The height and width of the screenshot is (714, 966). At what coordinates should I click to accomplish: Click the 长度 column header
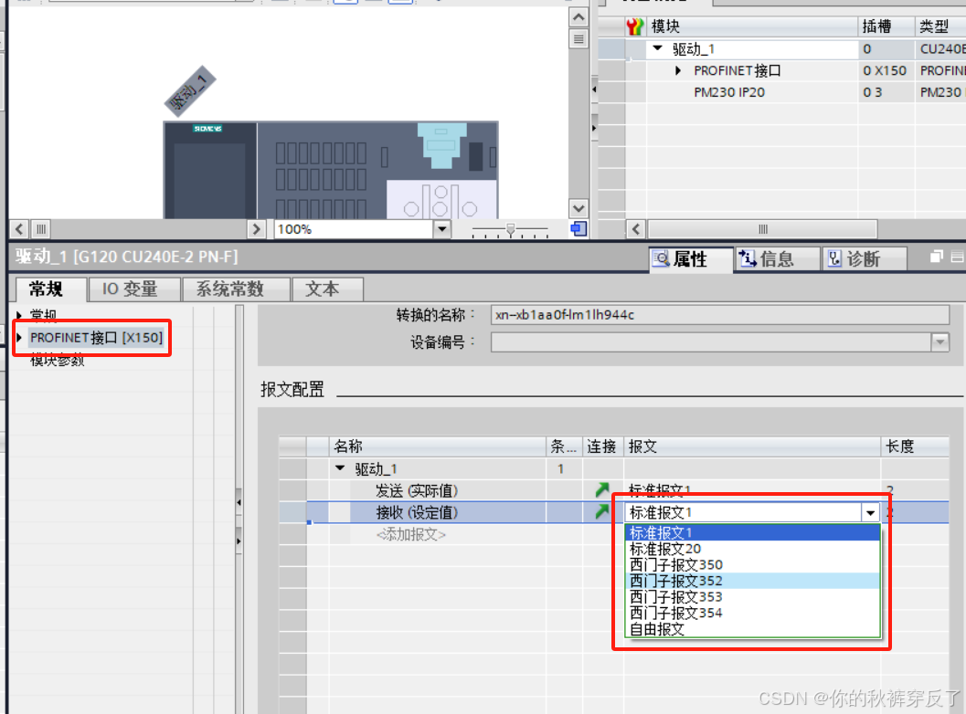click(914, 446)
